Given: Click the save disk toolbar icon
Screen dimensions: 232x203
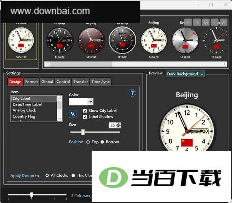Looking at the screenshot, I should pyautogui.click(x=206, y=22).
